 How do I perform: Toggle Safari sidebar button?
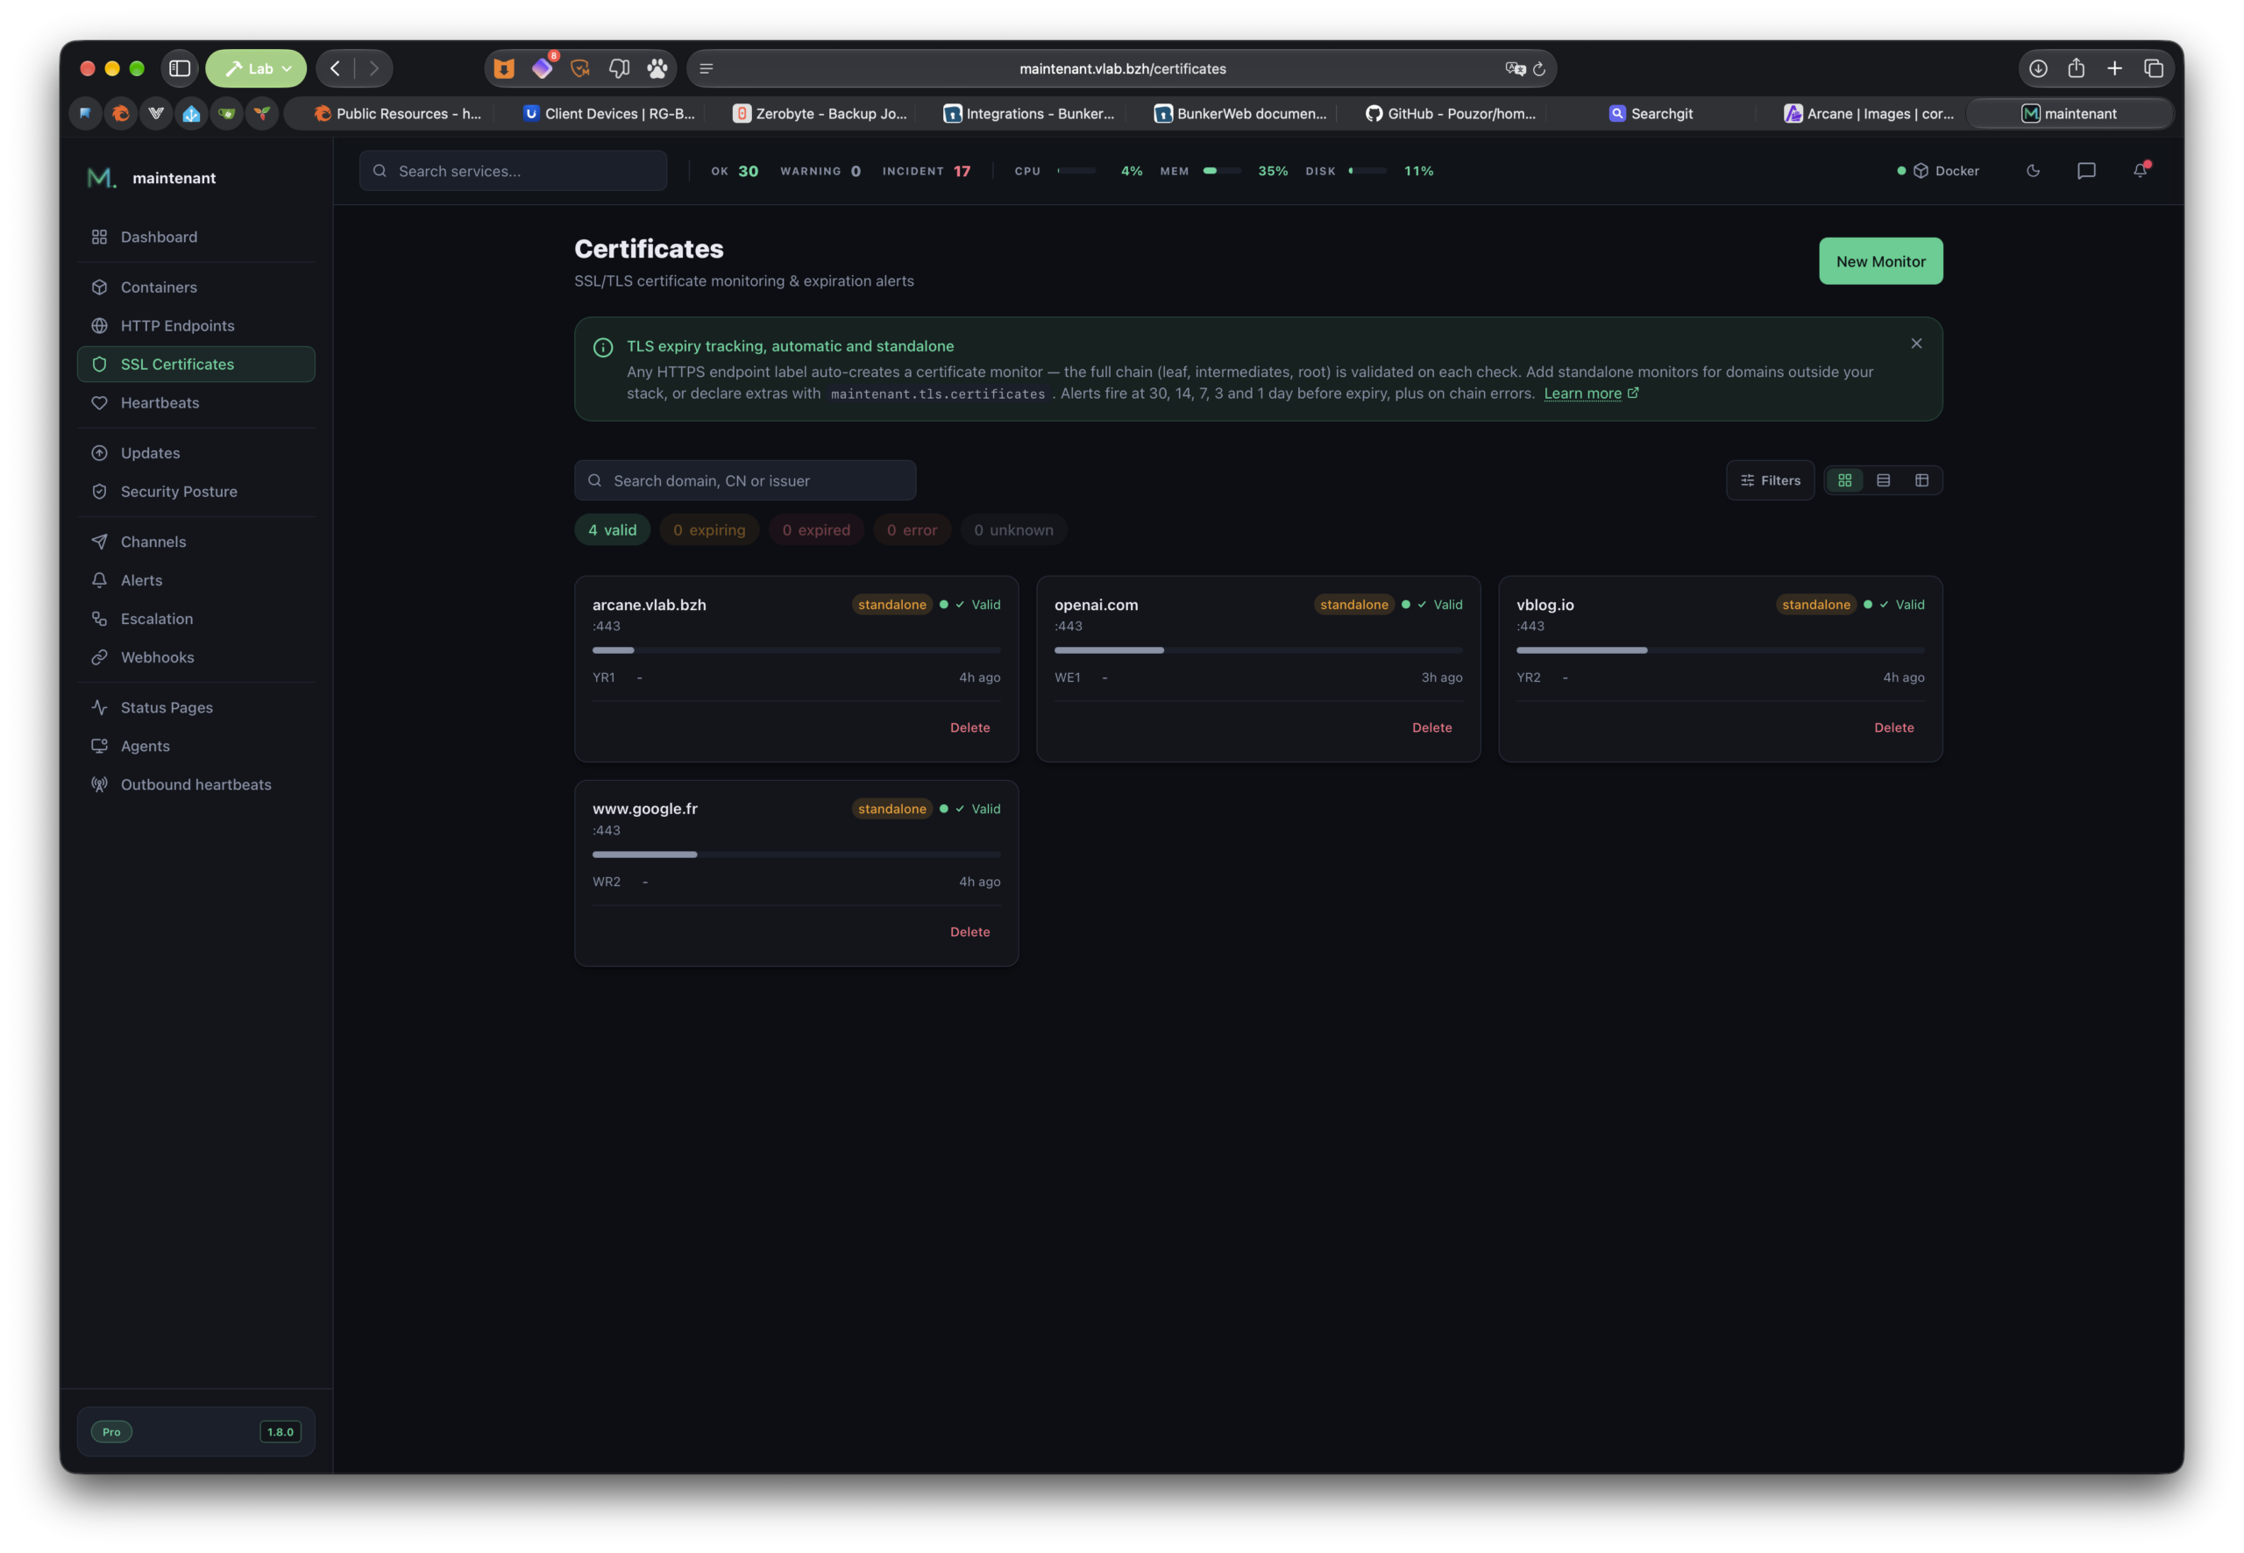point(179,68)
